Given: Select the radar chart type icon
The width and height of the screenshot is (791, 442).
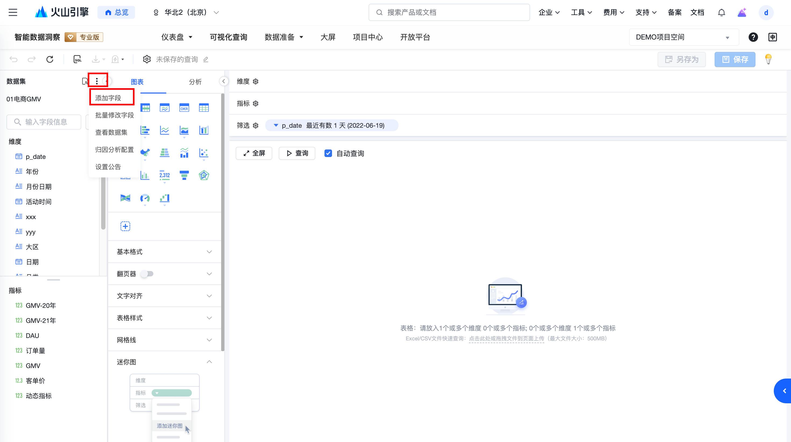Looking at the screenshot, I should pyautogui.click(x=204, y=175).
